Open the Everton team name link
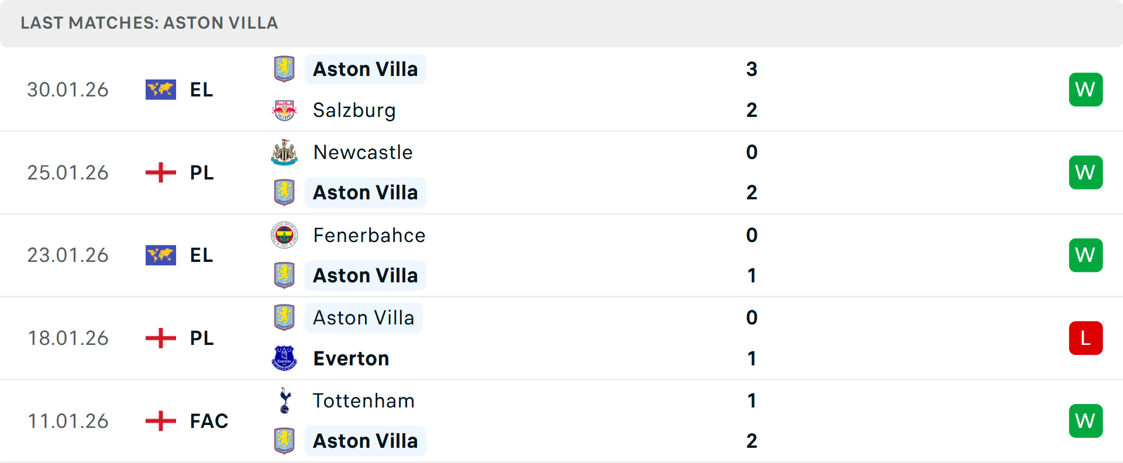The height and width of the screenshot is (463, 1123). coord(352,358)
